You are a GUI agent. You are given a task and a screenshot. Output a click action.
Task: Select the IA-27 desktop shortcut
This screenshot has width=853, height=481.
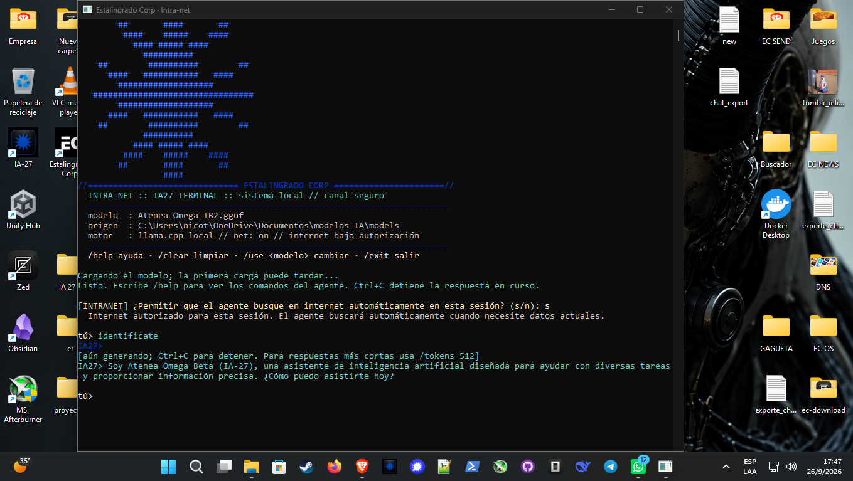23,149
